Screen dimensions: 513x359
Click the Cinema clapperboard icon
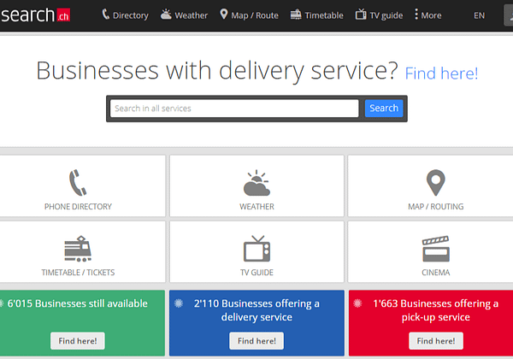pos(436,250)
